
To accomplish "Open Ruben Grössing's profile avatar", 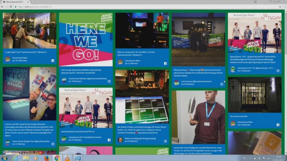I will coord(120,140).
